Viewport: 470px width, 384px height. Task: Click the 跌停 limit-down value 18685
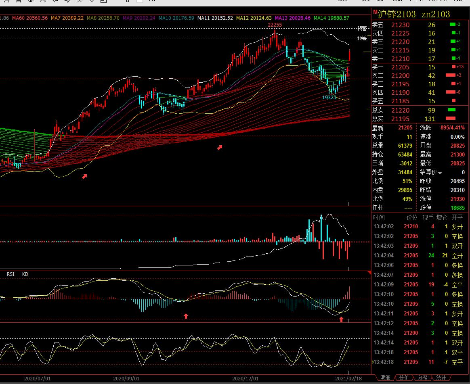[457, 208]
